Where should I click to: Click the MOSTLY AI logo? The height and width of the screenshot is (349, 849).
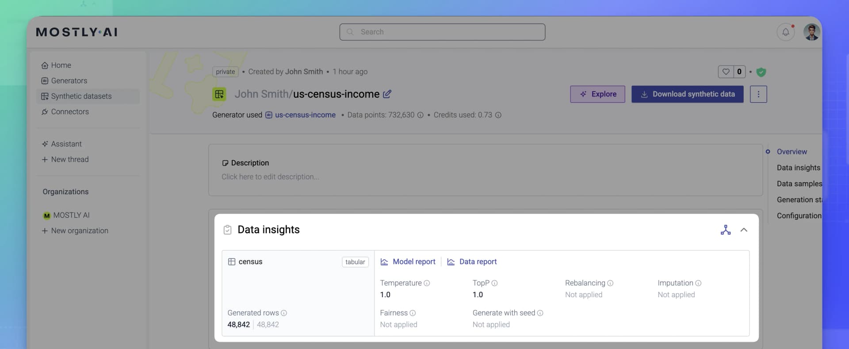[76, 32]
